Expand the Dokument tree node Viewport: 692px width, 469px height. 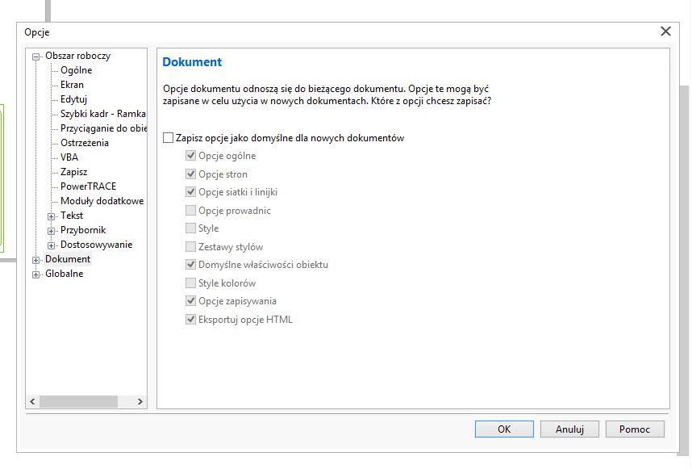pos(35,260)
